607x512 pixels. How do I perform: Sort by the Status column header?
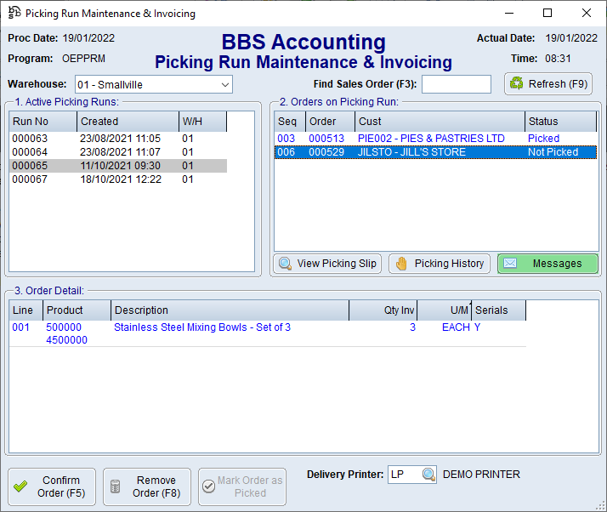click(559, 122)
